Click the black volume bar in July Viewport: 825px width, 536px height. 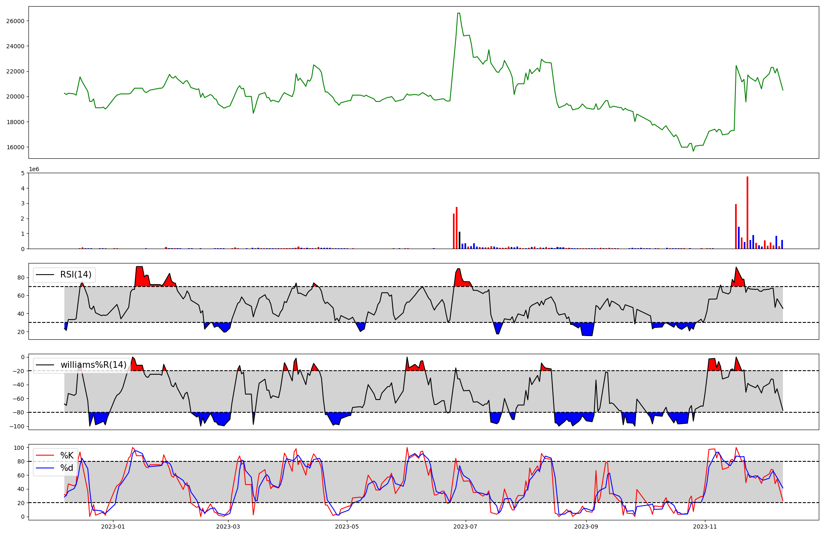point(460,240)
